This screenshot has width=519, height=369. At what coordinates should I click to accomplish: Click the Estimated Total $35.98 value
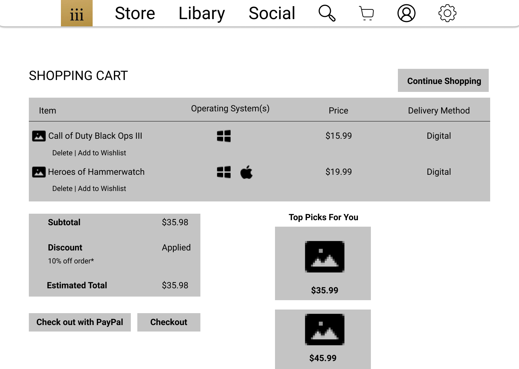tap(175, 285)
